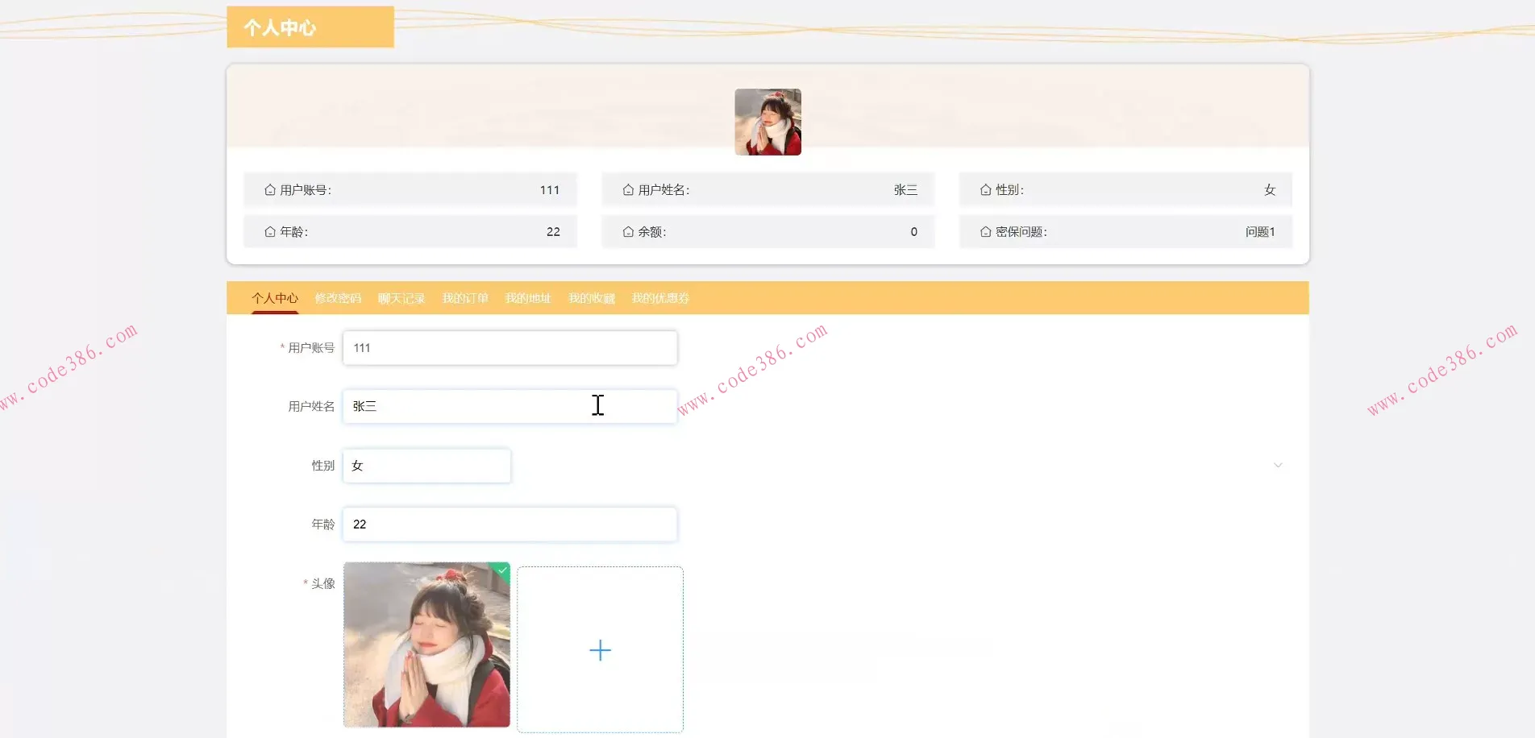Expand the 性别 dropdown arrow
The image size is (1535, 738).
[1278, 466]
